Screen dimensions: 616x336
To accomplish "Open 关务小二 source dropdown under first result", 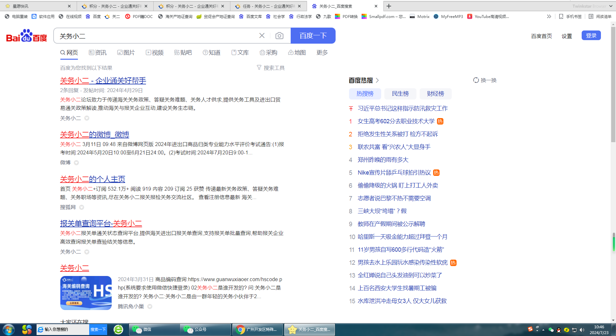I will (x=87, y=118).
